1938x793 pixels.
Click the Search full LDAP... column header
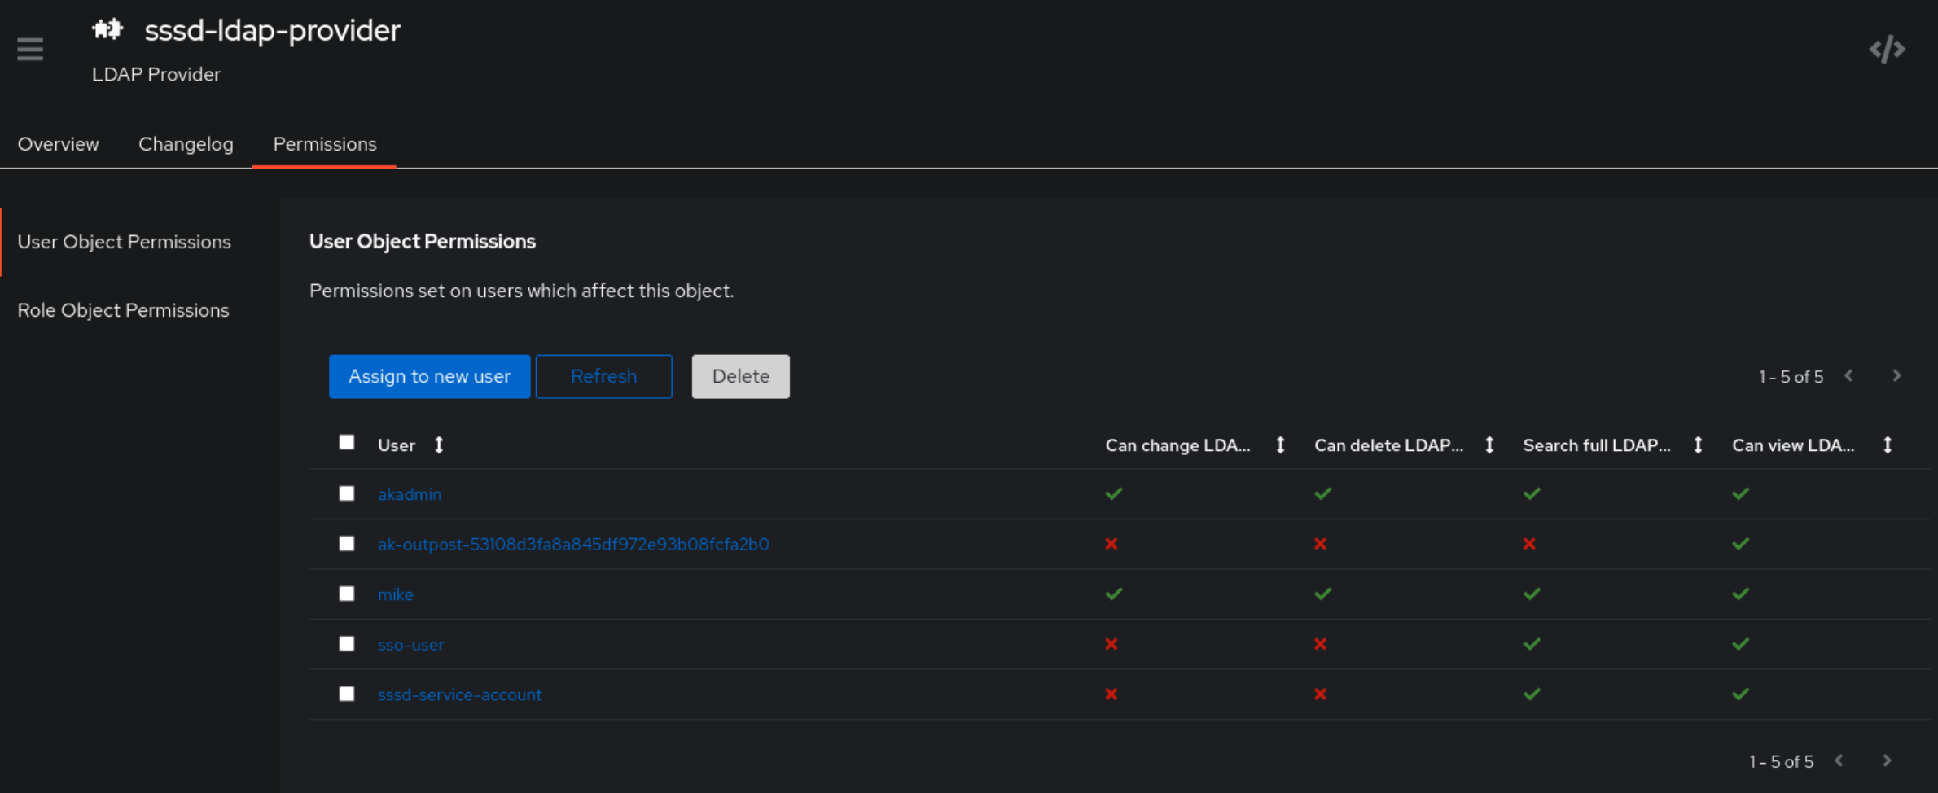[x=1596, y=445]
